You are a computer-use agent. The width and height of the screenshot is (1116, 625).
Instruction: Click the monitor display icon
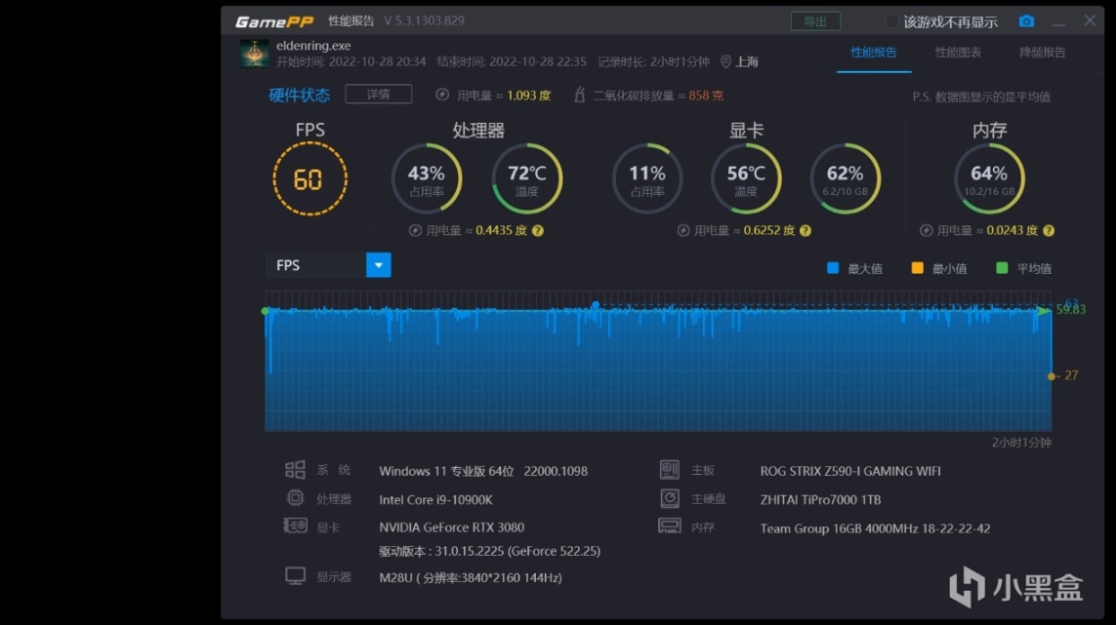295,575
